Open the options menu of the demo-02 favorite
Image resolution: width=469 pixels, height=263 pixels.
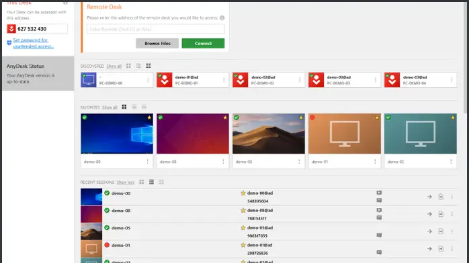[451, 162]
